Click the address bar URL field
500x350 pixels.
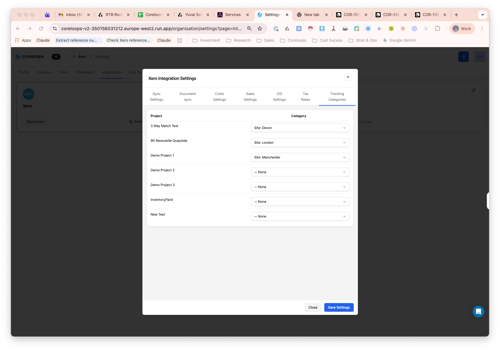pyautogui.click(x=151, y=29)
